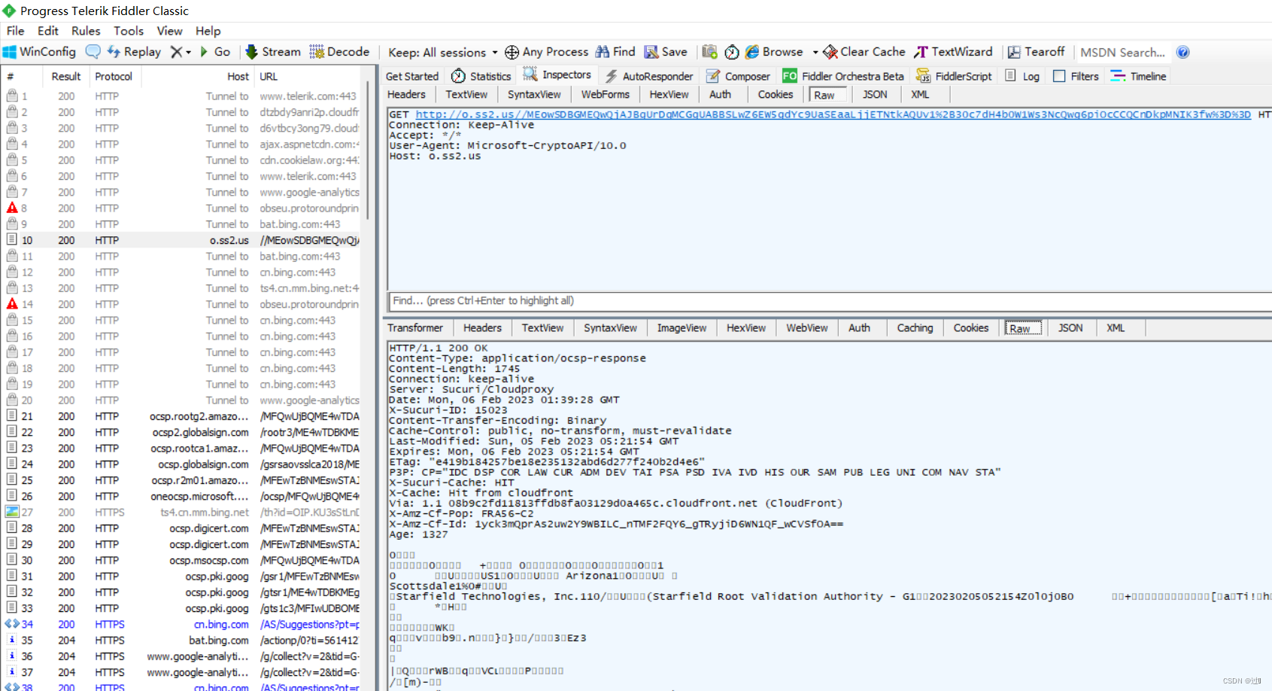Open the Log tab
This screenshot has width=1272, height=691.
tap(1022, 76)
